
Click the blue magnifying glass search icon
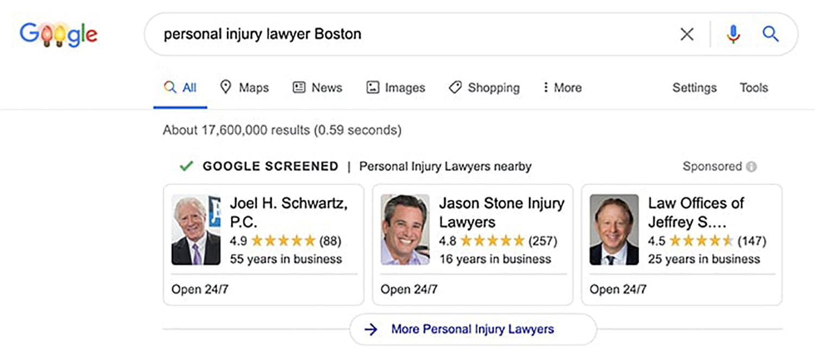pyautogui.click(x=770, y=34)
